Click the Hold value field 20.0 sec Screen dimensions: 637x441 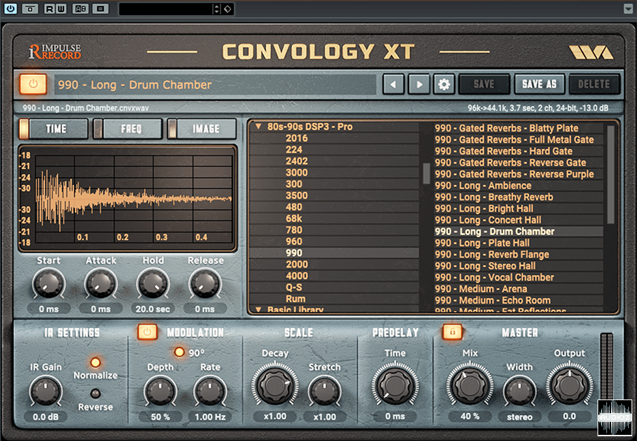coord(152,309)
